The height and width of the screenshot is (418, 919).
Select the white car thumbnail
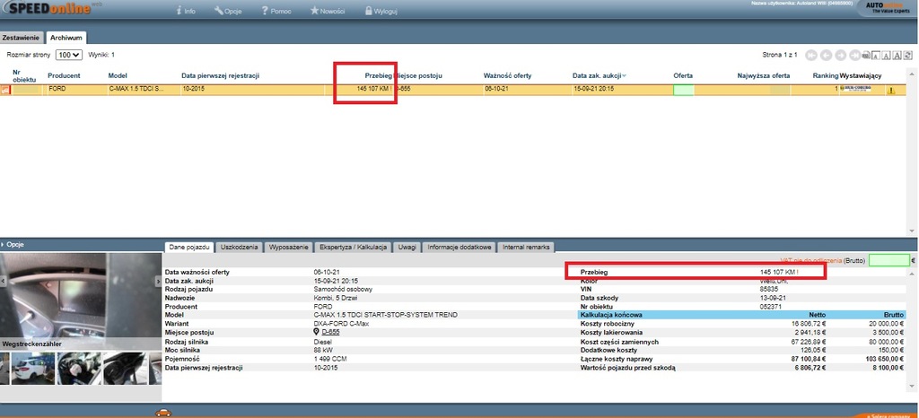pyautogui.click(x=31, y=368)
